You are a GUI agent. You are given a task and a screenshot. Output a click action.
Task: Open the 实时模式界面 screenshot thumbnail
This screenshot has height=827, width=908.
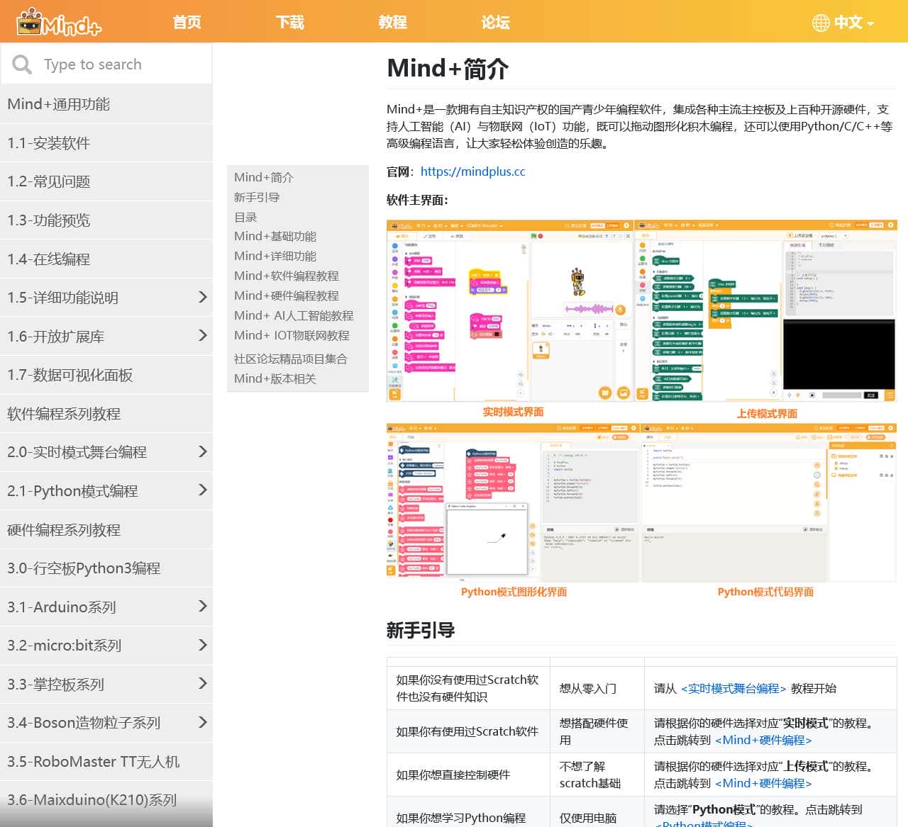tap(509, 312)
